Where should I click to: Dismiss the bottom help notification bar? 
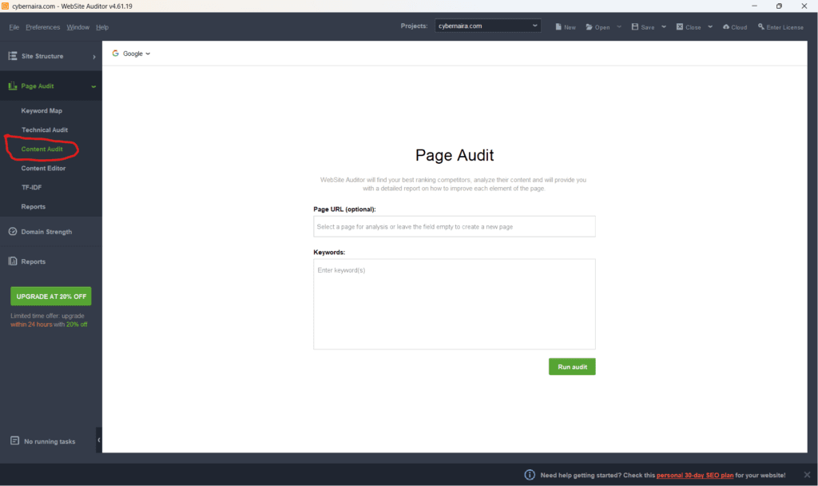(807, 475)
